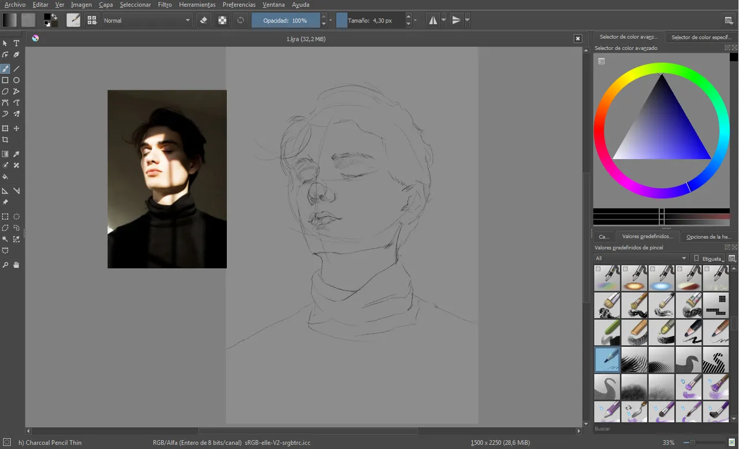The image size is (739, 449).
Task: Switch to the Ca... docker tab
Action: click(x=604, y=237)
